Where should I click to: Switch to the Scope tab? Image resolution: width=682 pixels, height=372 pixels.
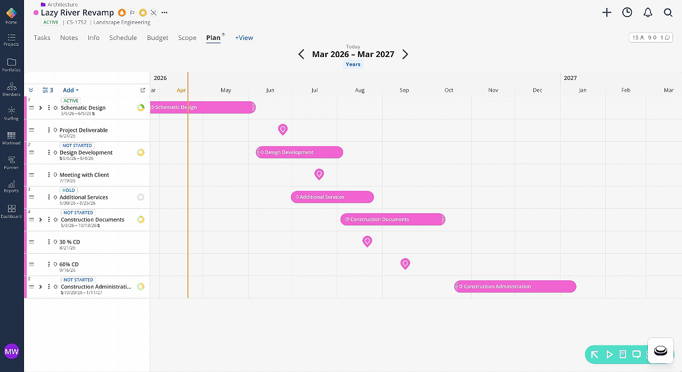click(x=187, y=38)
